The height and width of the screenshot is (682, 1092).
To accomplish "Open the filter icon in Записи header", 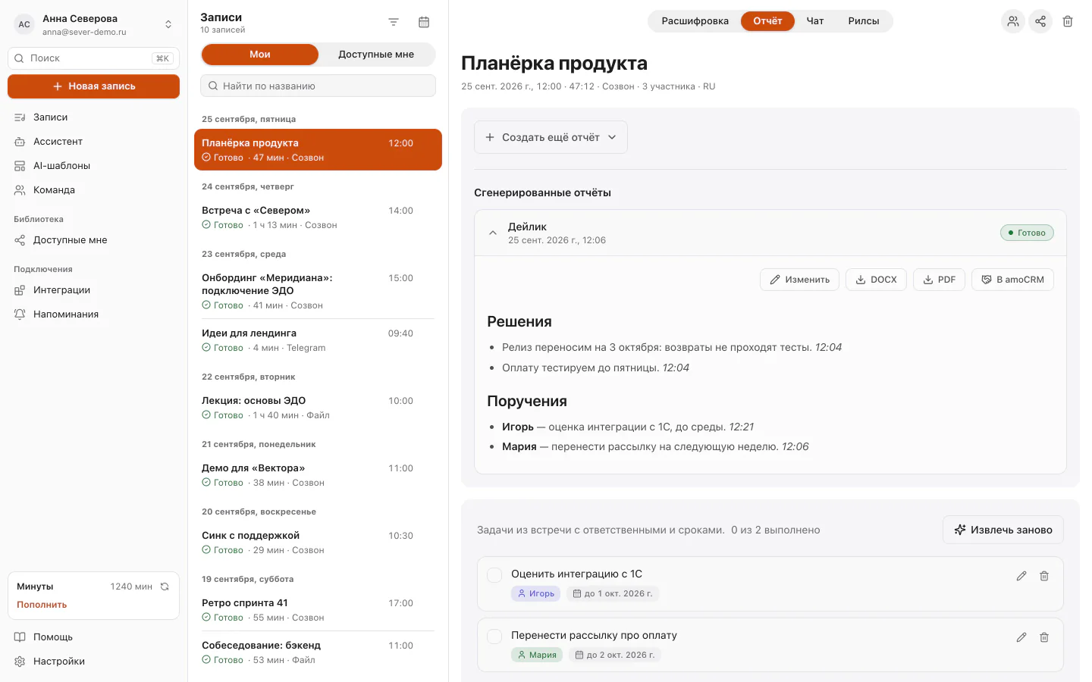I will point(394,23).
